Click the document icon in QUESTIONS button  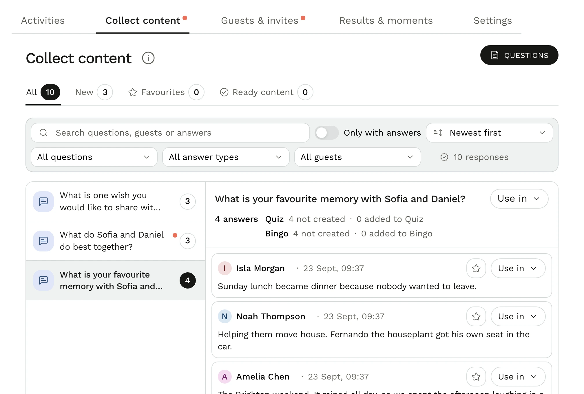click(495, 55)
